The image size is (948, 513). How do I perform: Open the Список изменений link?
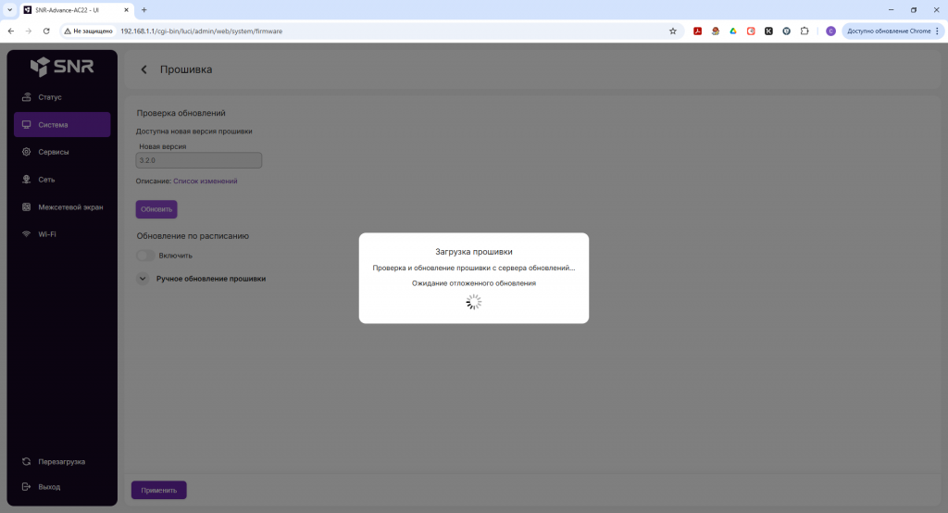coord(205,181)
